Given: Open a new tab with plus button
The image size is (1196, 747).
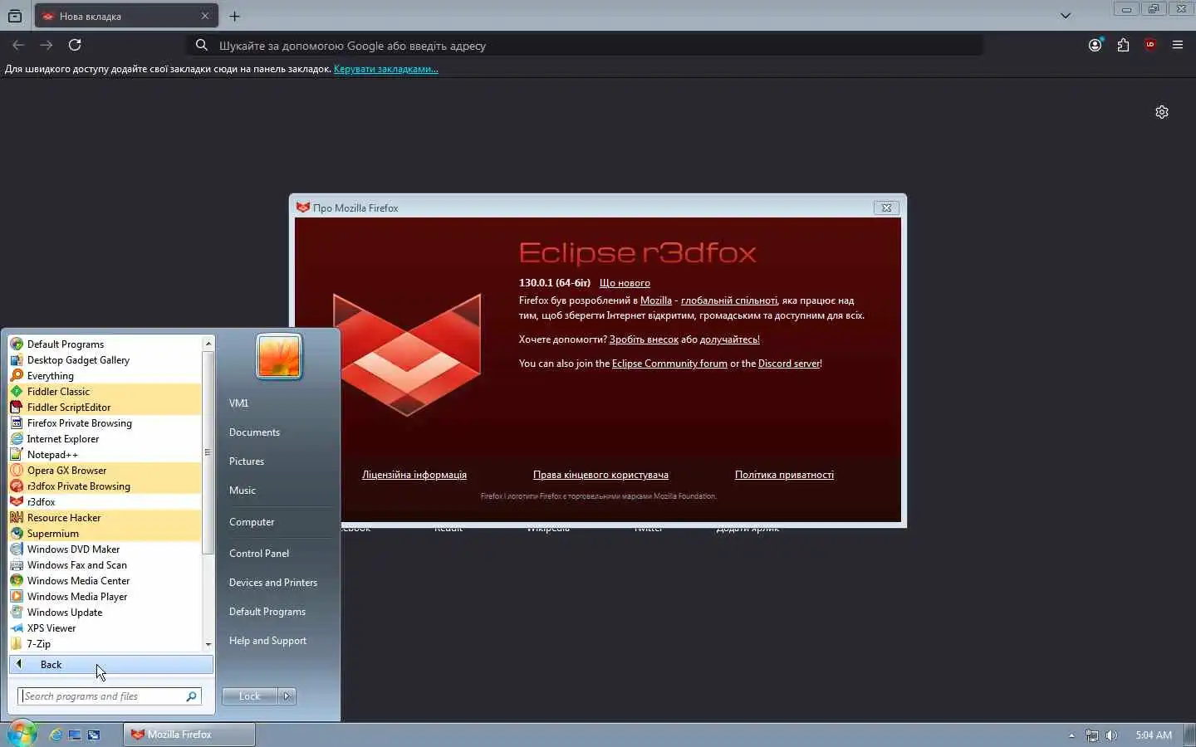Looking at the screenshot, I should tap(235, 16).
